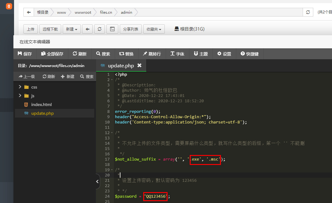
Task: Click the root disk 根目录(31G) label
Action: 189,29
